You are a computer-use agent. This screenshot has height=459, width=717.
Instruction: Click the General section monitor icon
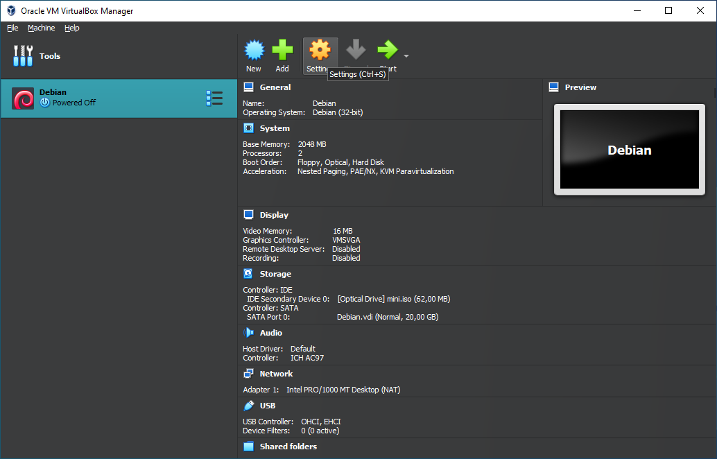249,87
